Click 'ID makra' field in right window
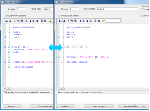Screen dimensions: 150x111 [x=74, y=9]
